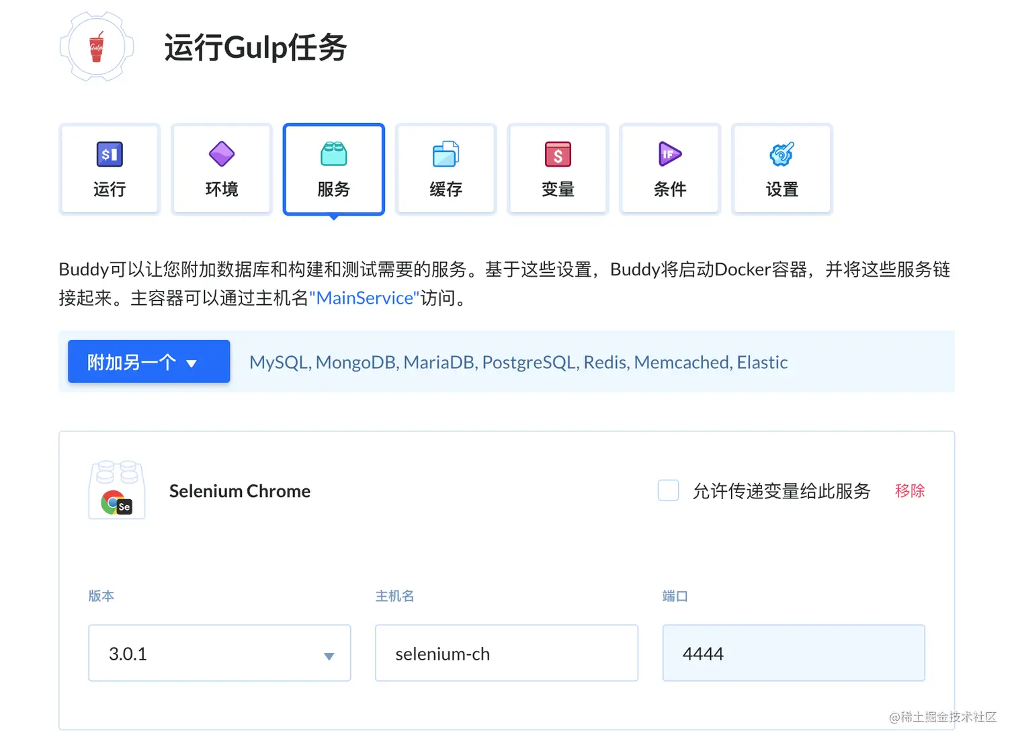
Task: Go to the 变量 tab
Action: pos(558,169)
